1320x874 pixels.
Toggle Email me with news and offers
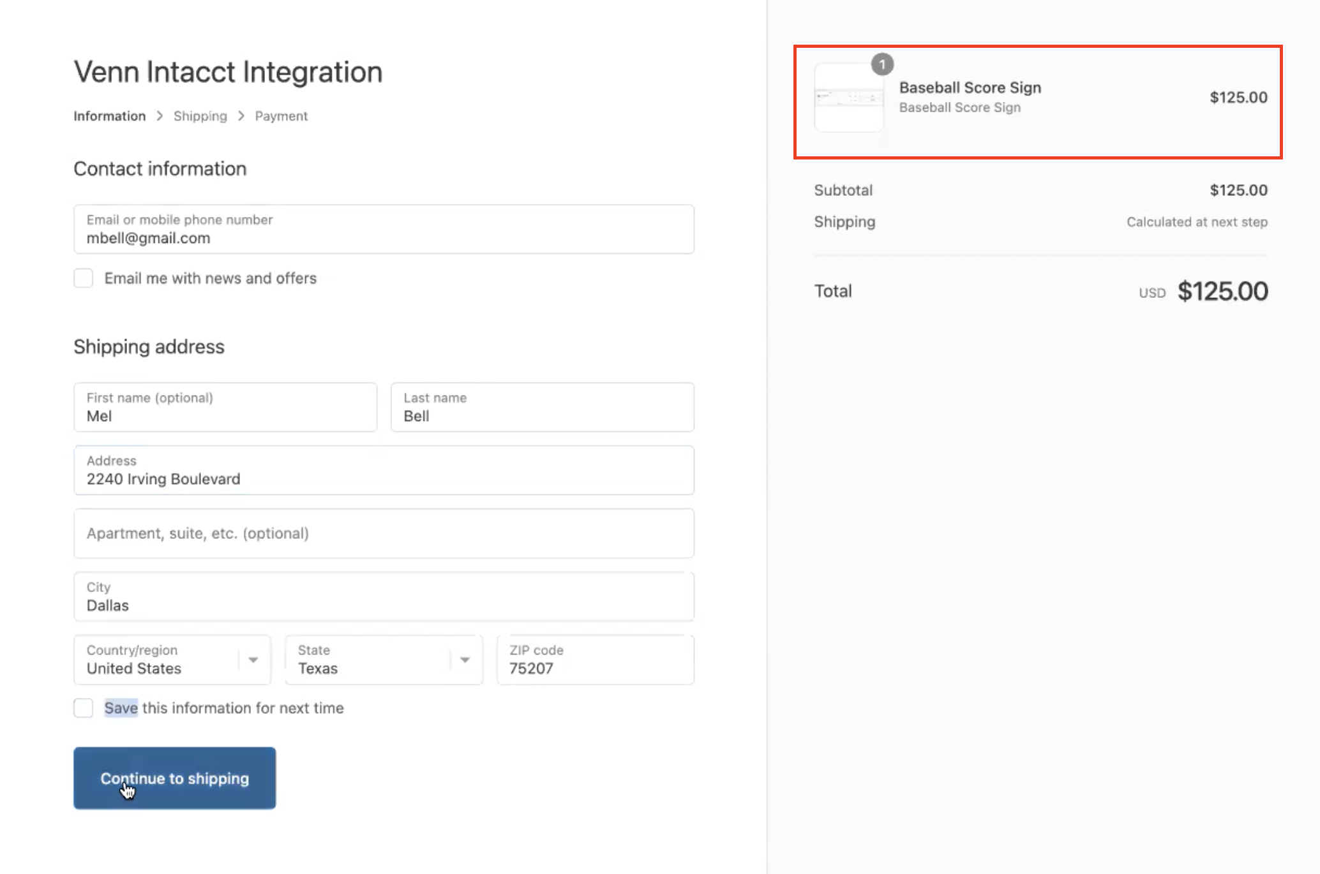83,278
